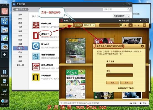Open the 国文电书 blue app icon
Image resolution: width=153 pixels, height=110 pixels.
36,46
